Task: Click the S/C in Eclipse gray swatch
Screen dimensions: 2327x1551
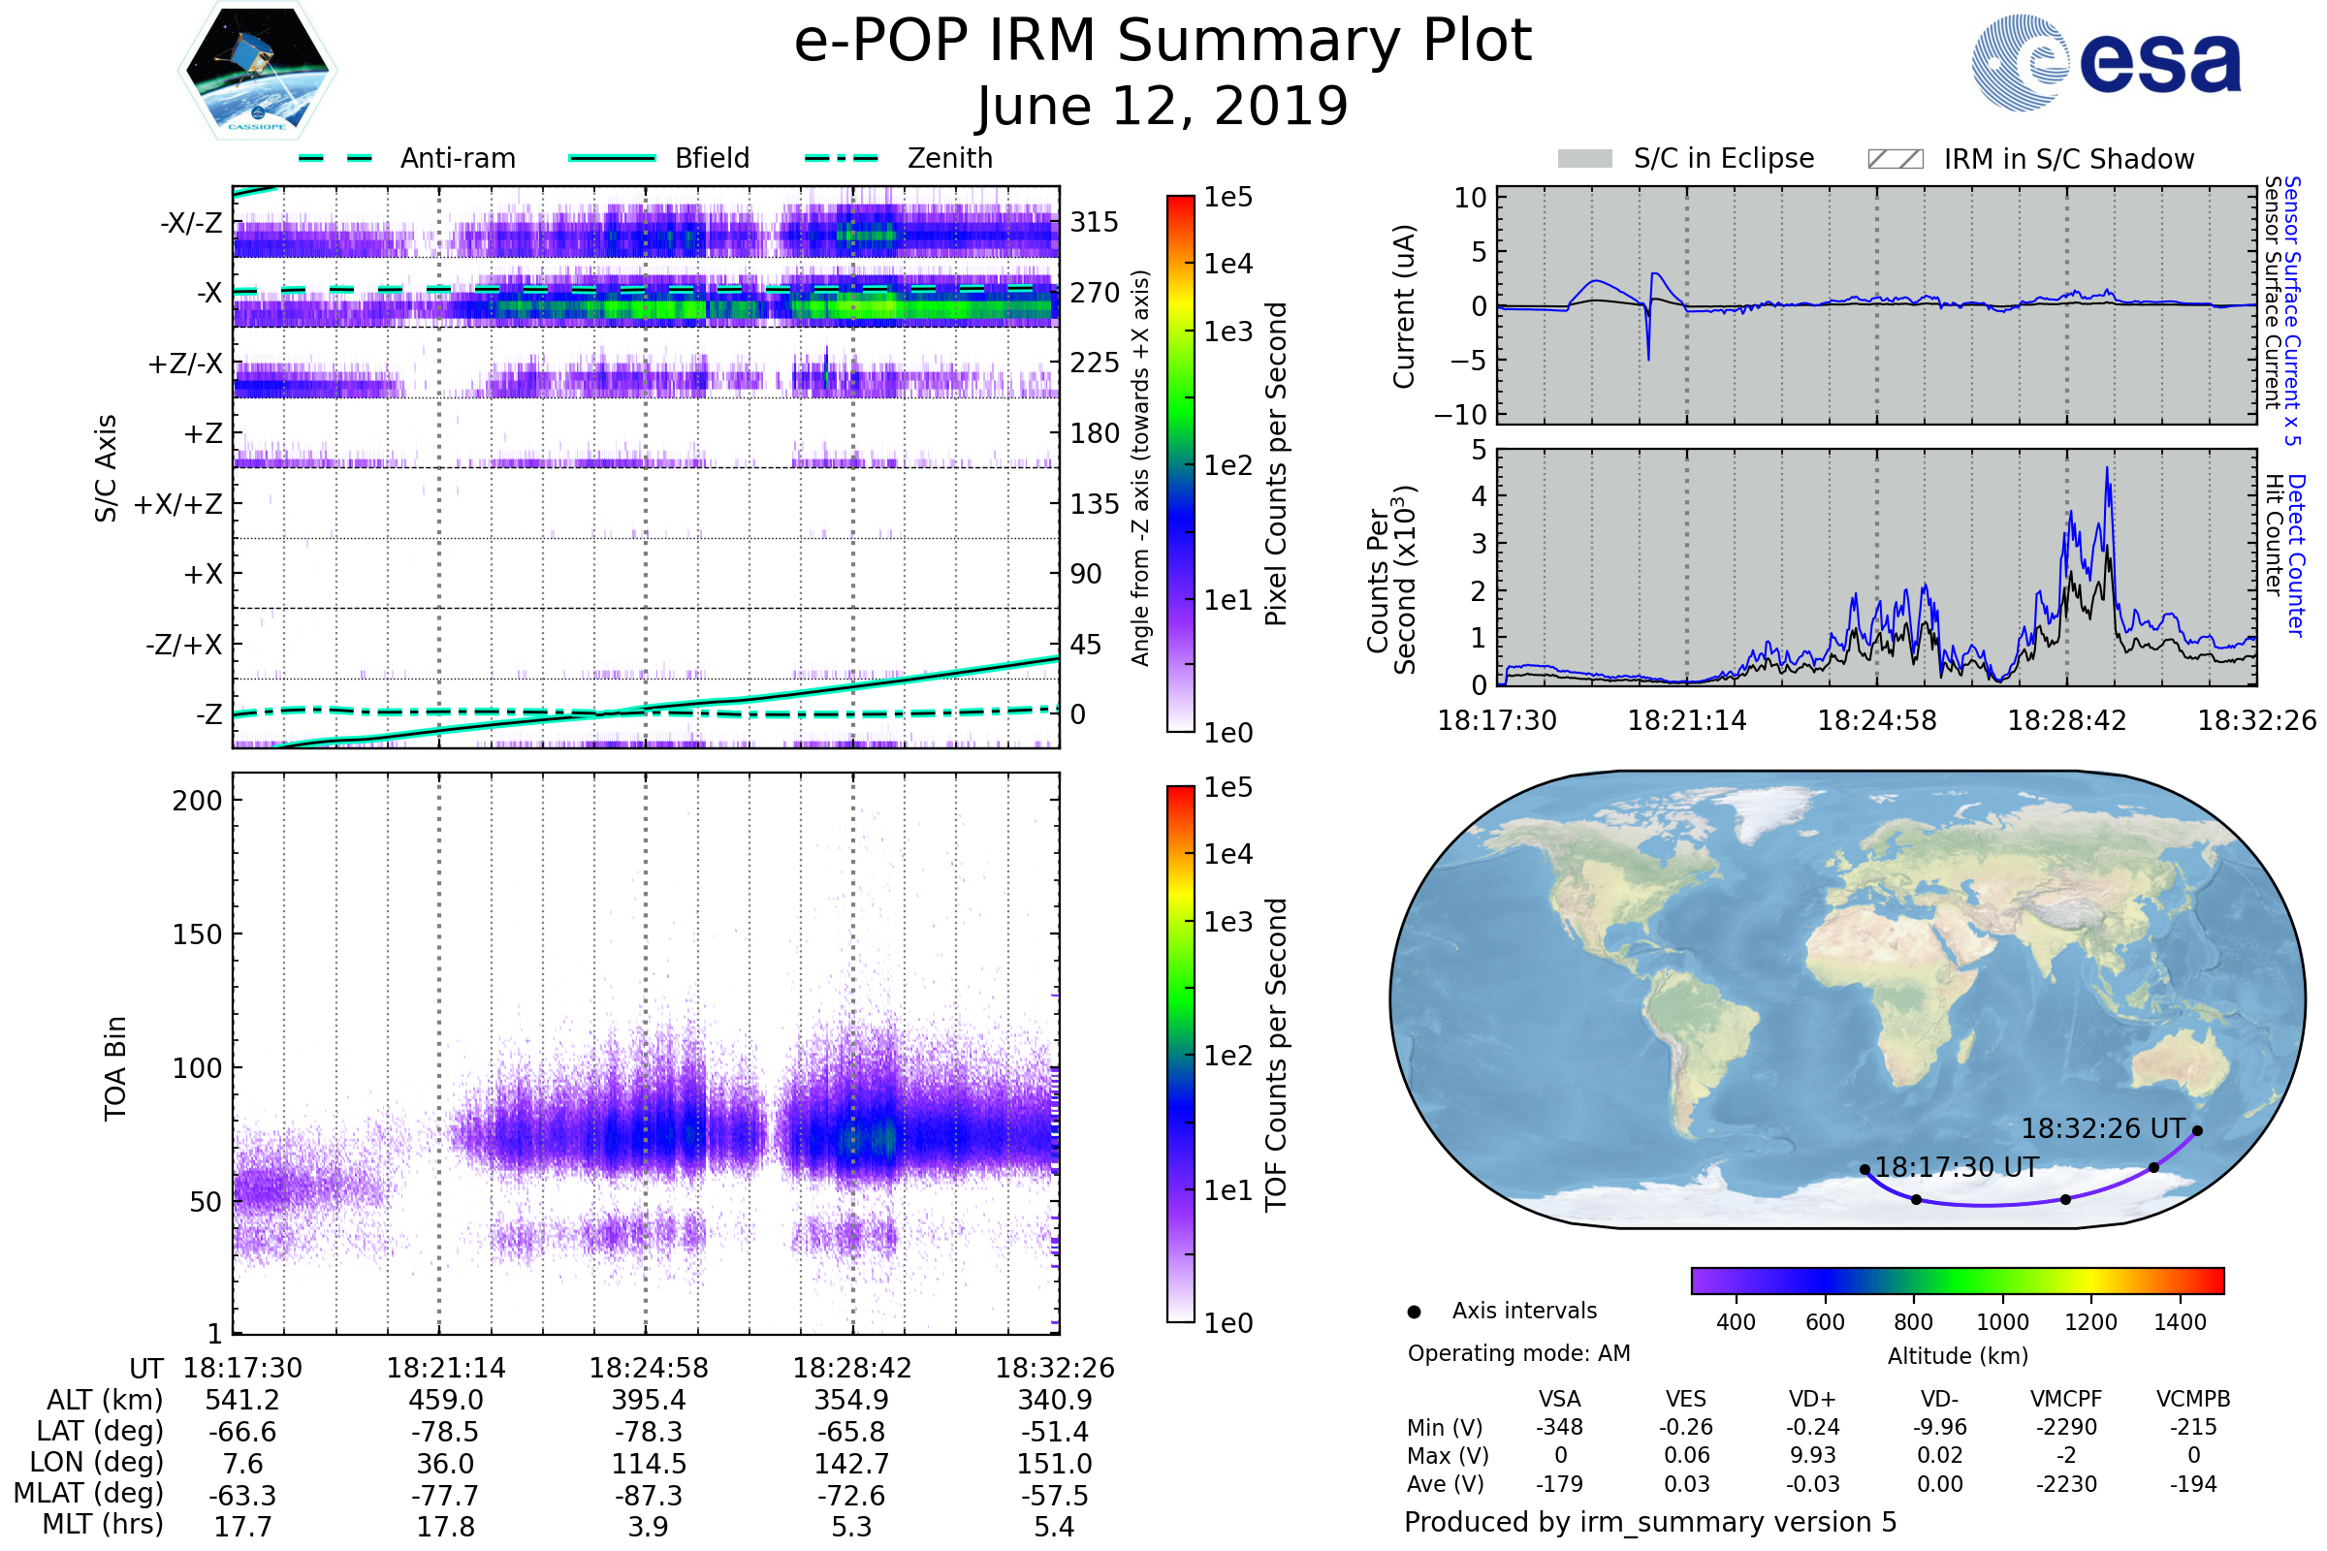Action: click(x=1584, y=159)
